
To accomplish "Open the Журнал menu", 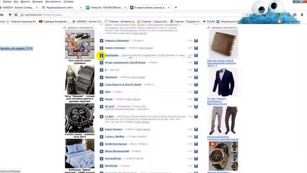I will (25, 1).
